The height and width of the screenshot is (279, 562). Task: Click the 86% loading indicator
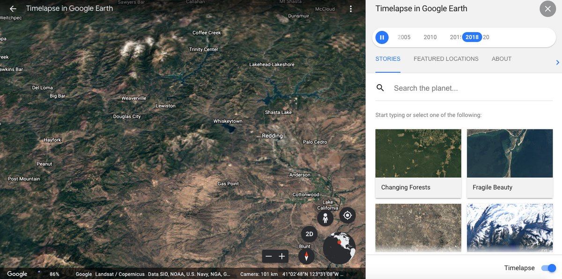click(x=55, y=274)
